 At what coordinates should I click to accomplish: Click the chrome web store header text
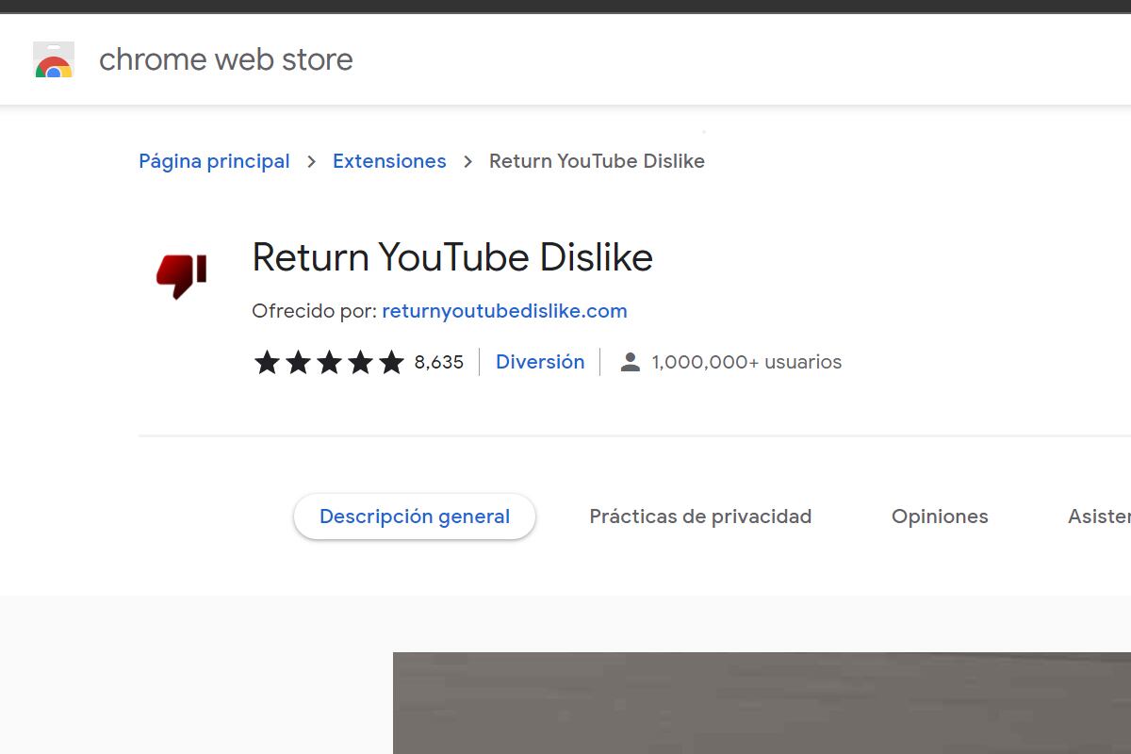[x=225, y=58]
